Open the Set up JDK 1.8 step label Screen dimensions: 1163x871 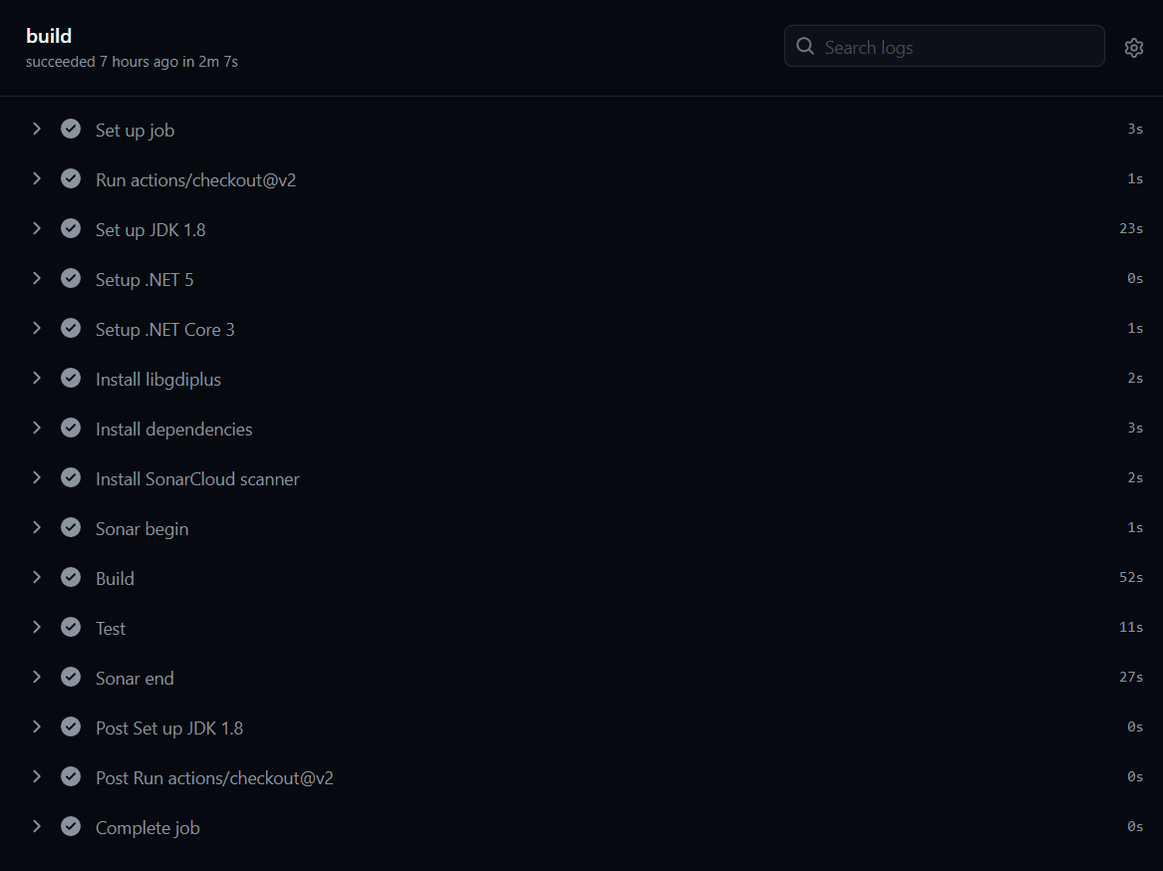tap(150, 230)
